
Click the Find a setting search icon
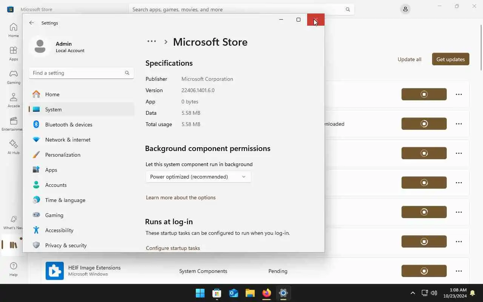tap(127, 73)
